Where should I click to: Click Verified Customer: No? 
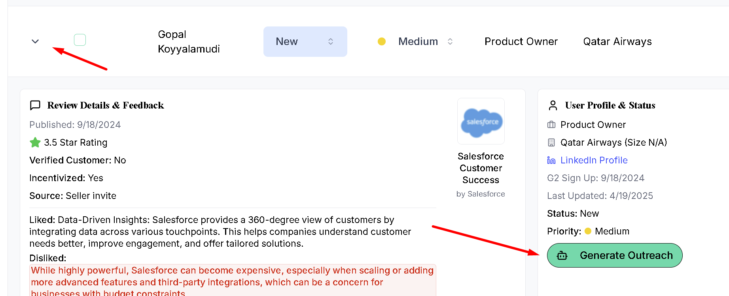pos(78,160)
